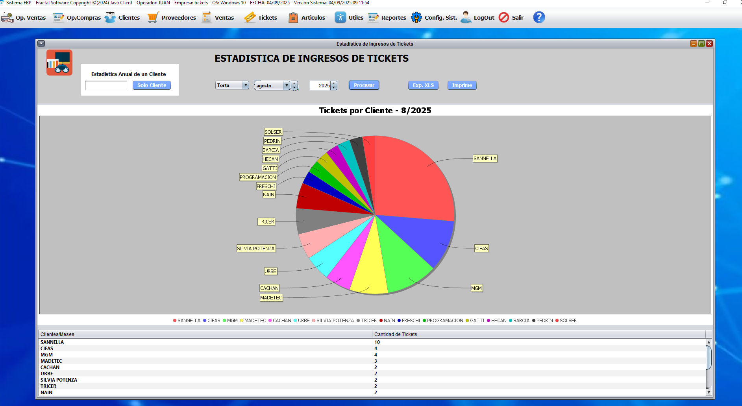Decrease the month spinner value
This screenshot has width=742, height=406.
[x=294, y=88]
